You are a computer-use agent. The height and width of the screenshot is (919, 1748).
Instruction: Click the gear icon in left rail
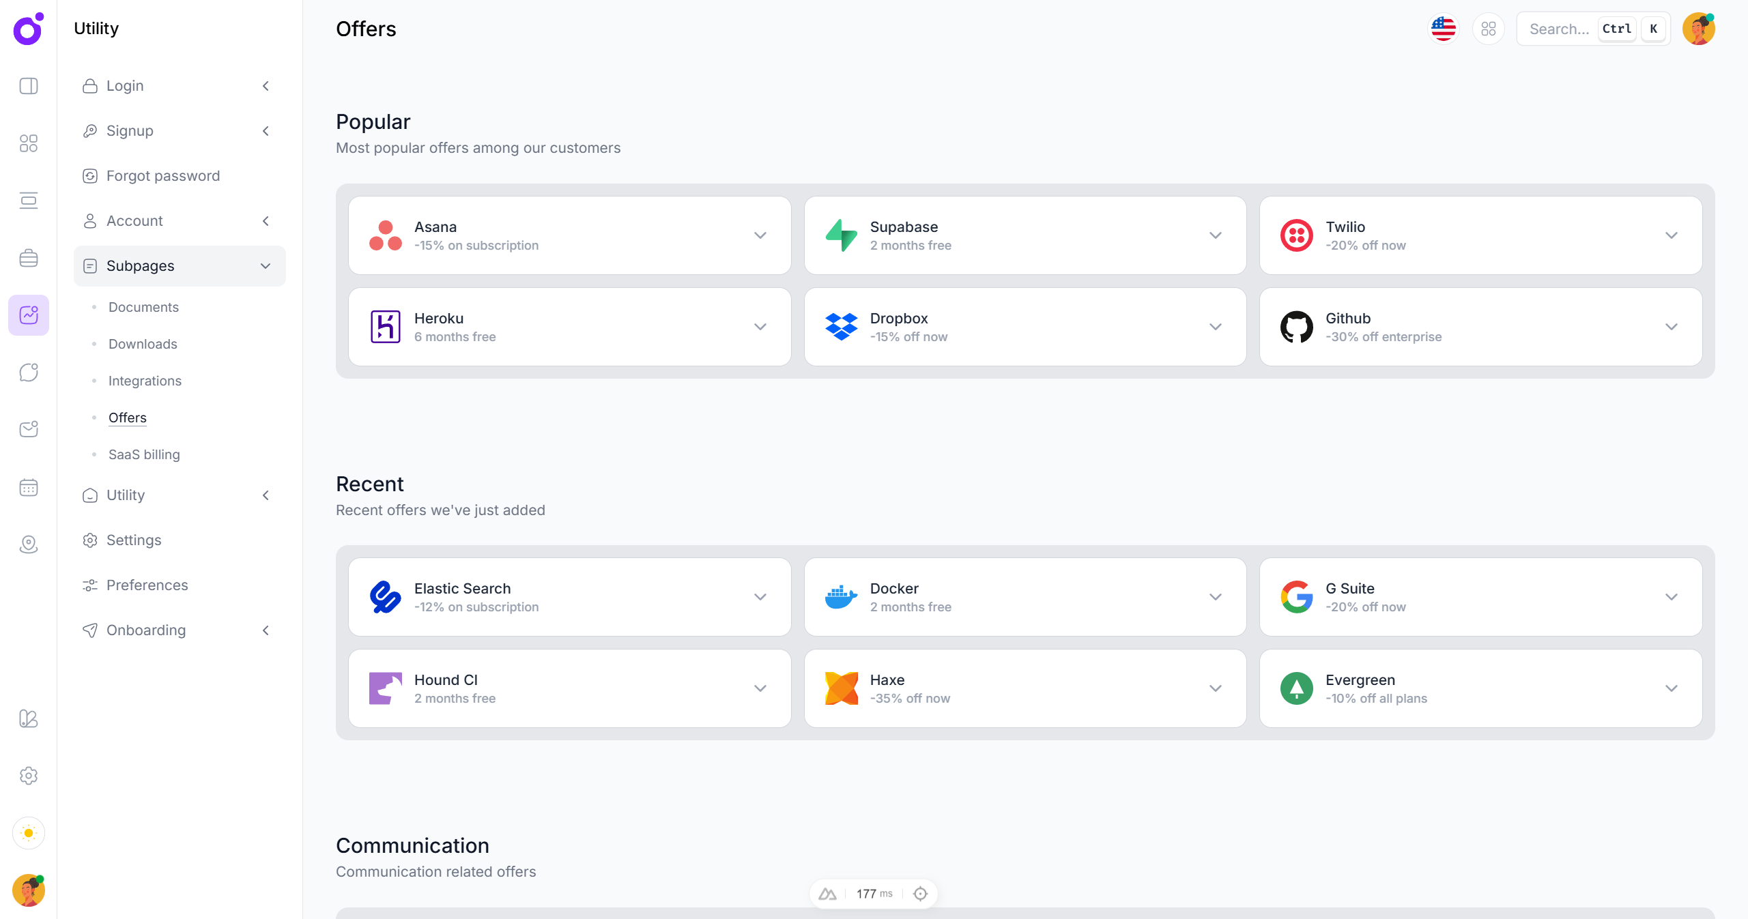pyautogui.click(x=29, y=776)
